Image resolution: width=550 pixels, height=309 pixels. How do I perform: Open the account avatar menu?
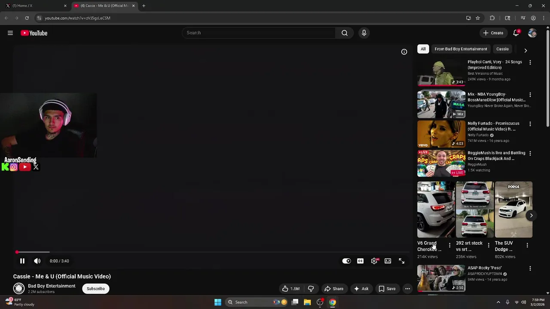click(532, 33)
